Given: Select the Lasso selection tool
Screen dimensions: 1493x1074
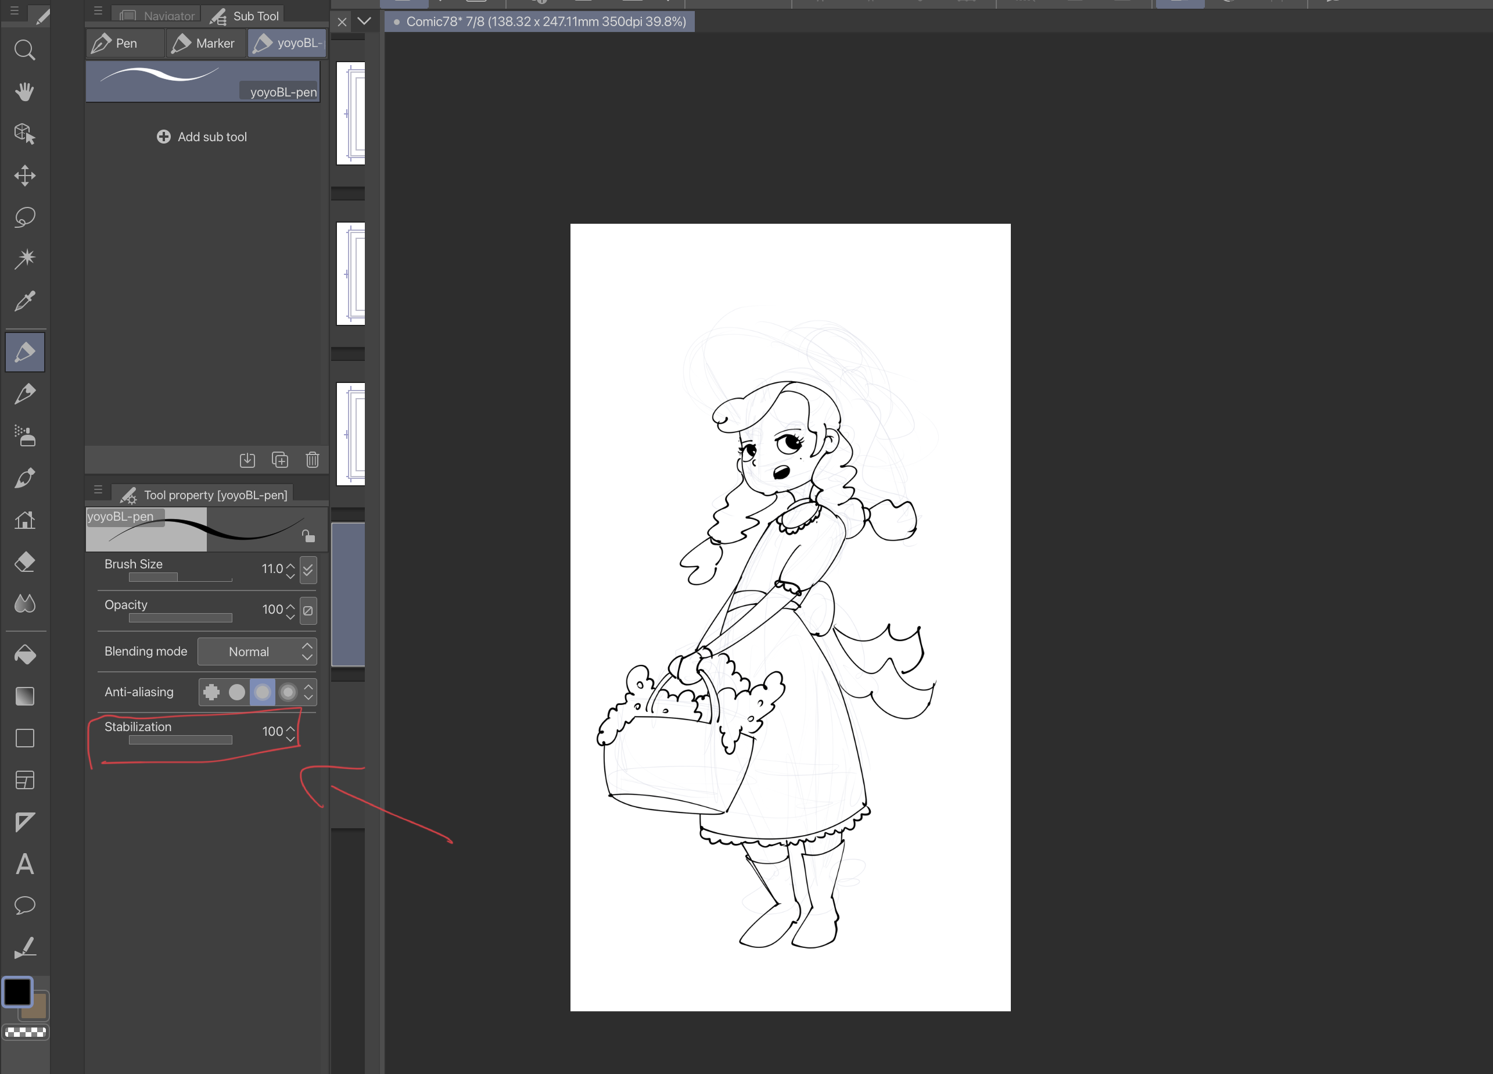Looking at the screenshot, I should [24, 217].
